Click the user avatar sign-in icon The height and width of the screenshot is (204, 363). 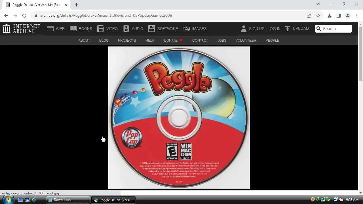244,29
